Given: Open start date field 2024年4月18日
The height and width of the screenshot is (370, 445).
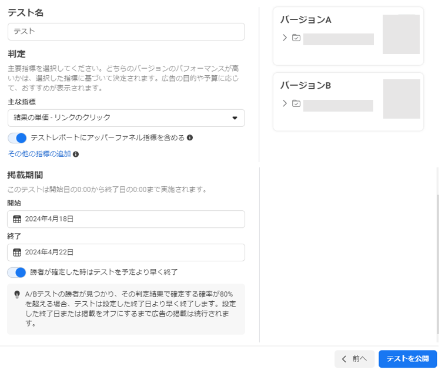Looking at the screenshot, I should pos(126,219).
